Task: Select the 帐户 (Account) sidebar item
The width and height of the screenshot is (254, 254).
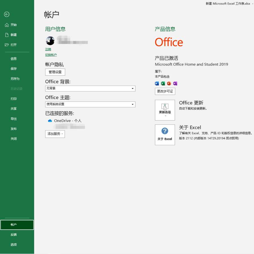Action: (17, 225)
